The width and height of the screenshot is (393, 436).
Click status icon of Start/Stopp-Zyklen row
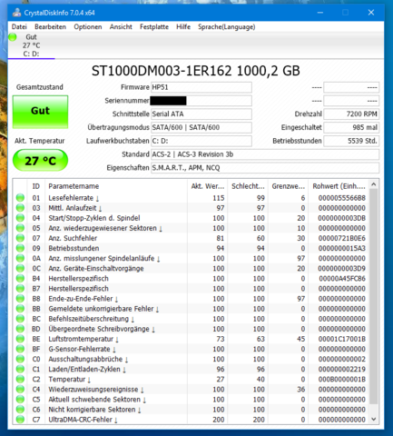click(20, 218)
